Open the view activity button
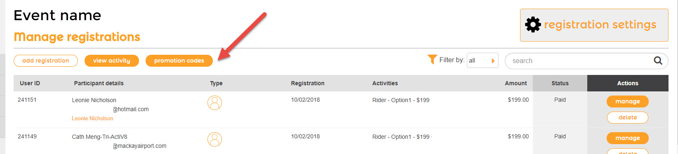This screenshot has height=154, width=678. point(111,61)
